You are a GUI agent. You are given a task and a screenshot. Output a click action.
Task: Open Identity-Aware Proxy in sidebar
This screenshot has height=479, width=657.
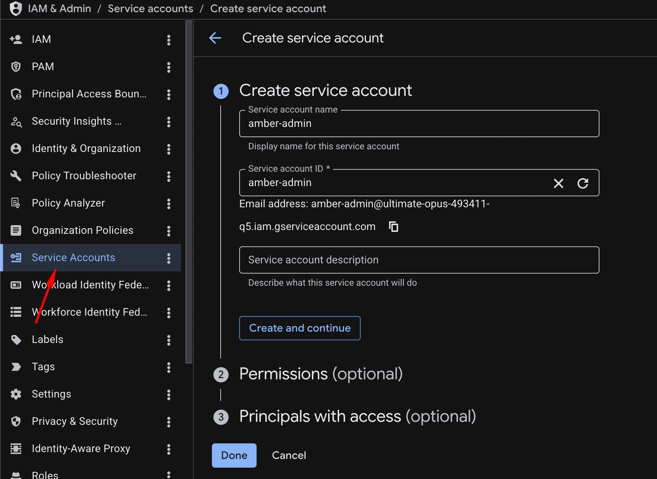point(81,449)
